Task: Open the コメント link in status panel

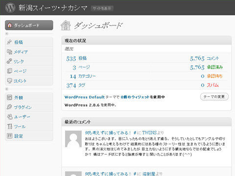Action: pos(213,58)
